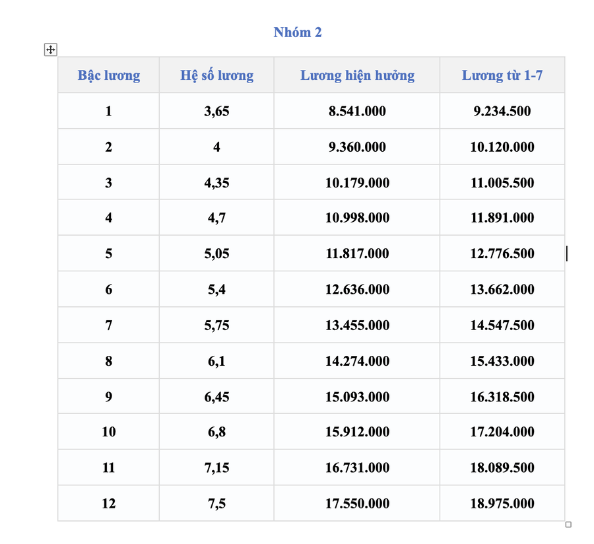Image resolution: width=594 pixels, height=544 pixels.
Task: Click coefficient cell 4,35
Action: 216,182
